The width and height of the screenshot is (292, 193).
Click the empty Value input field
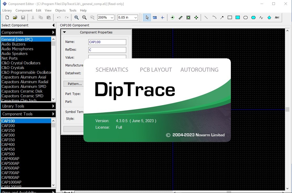point(107,57)
